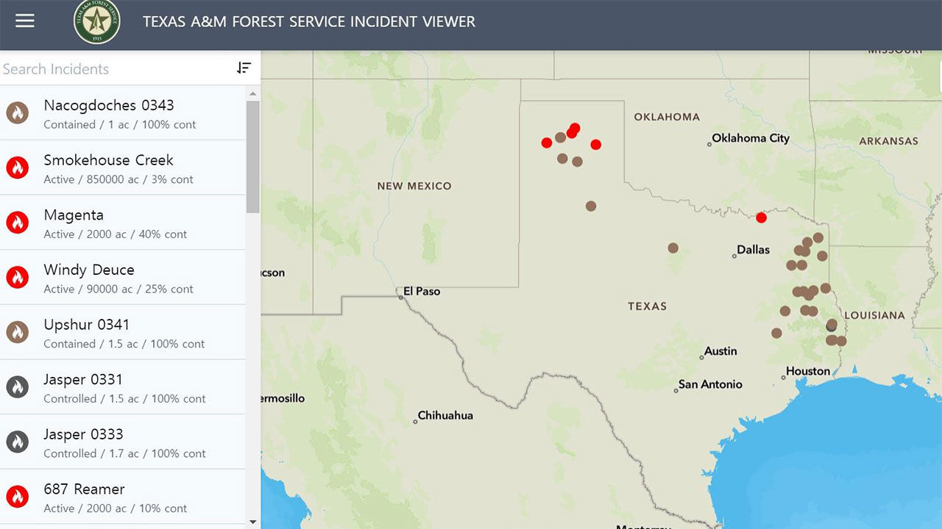Click the scrollbar up arrow
This screenshot has height=529, width=942.
pyautogui.click(x=253, y=93)
